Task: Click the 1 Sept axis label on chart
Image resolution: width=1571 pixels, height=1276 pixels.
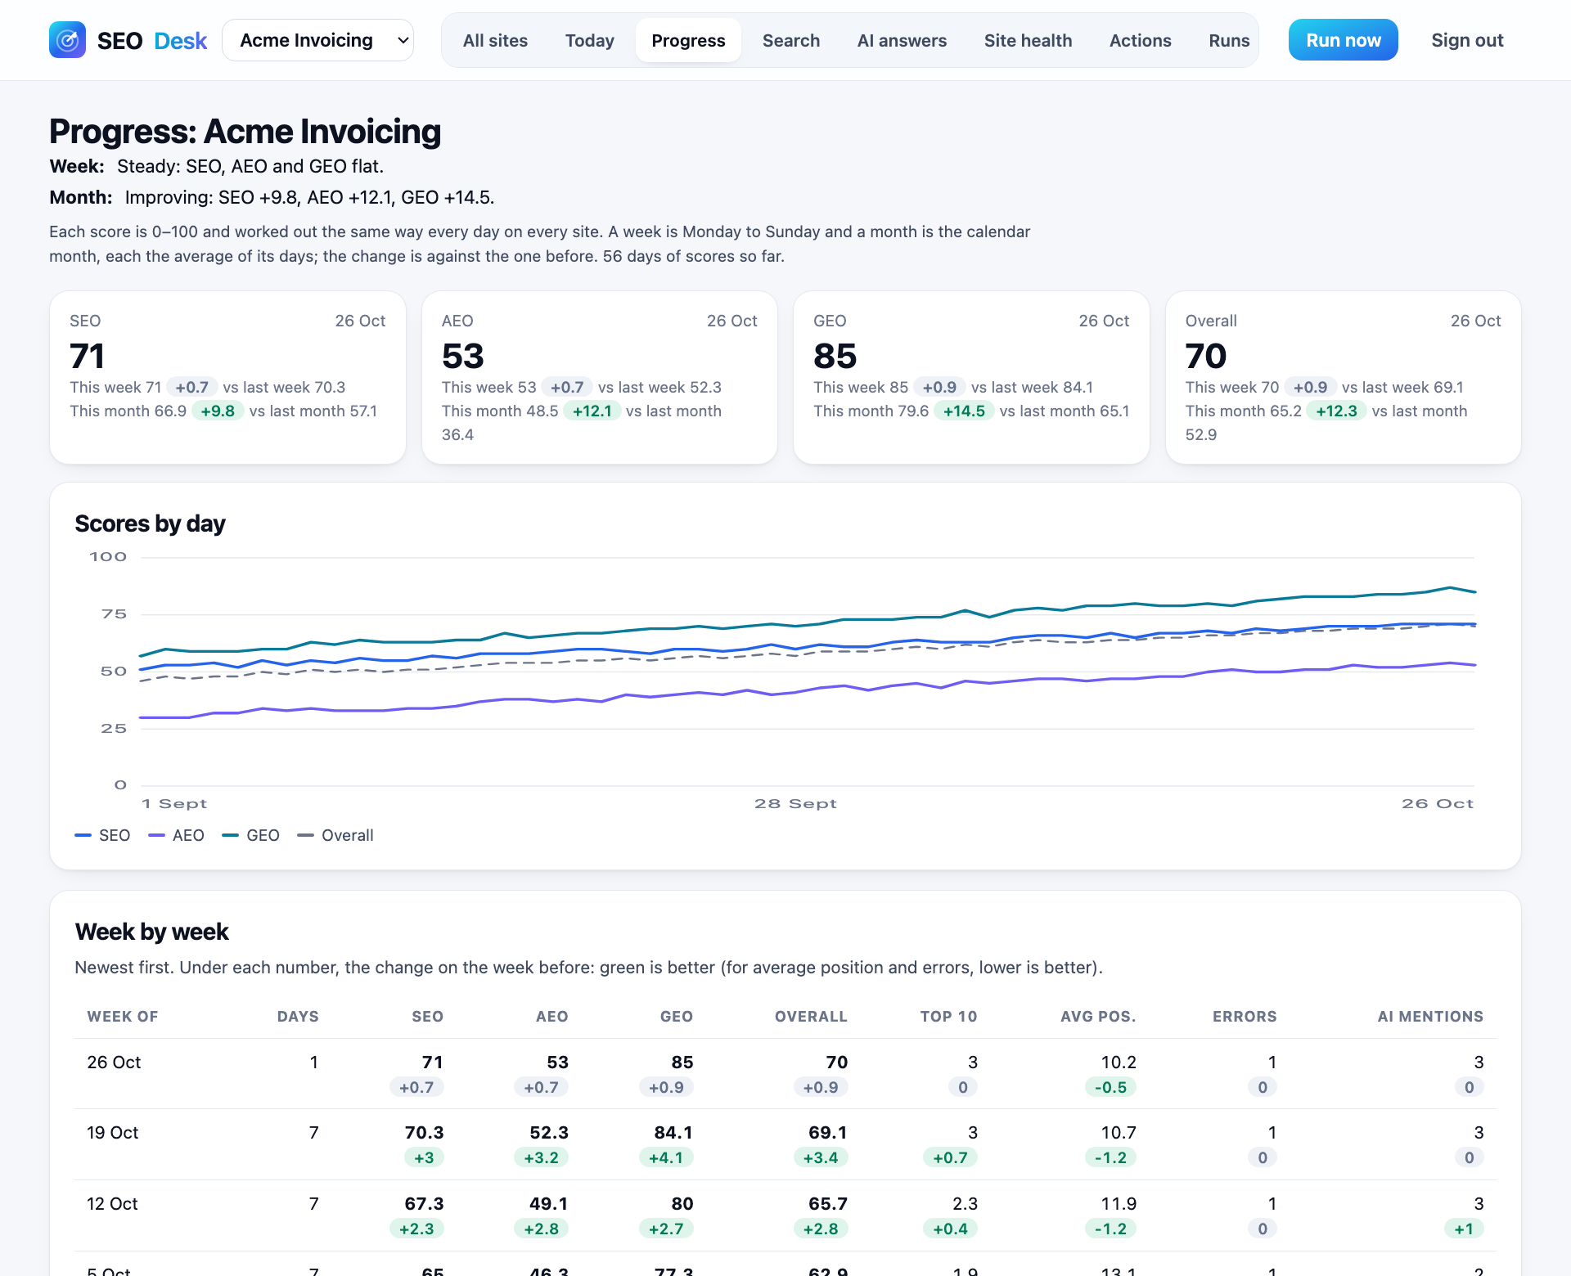Action: (174, 803)
